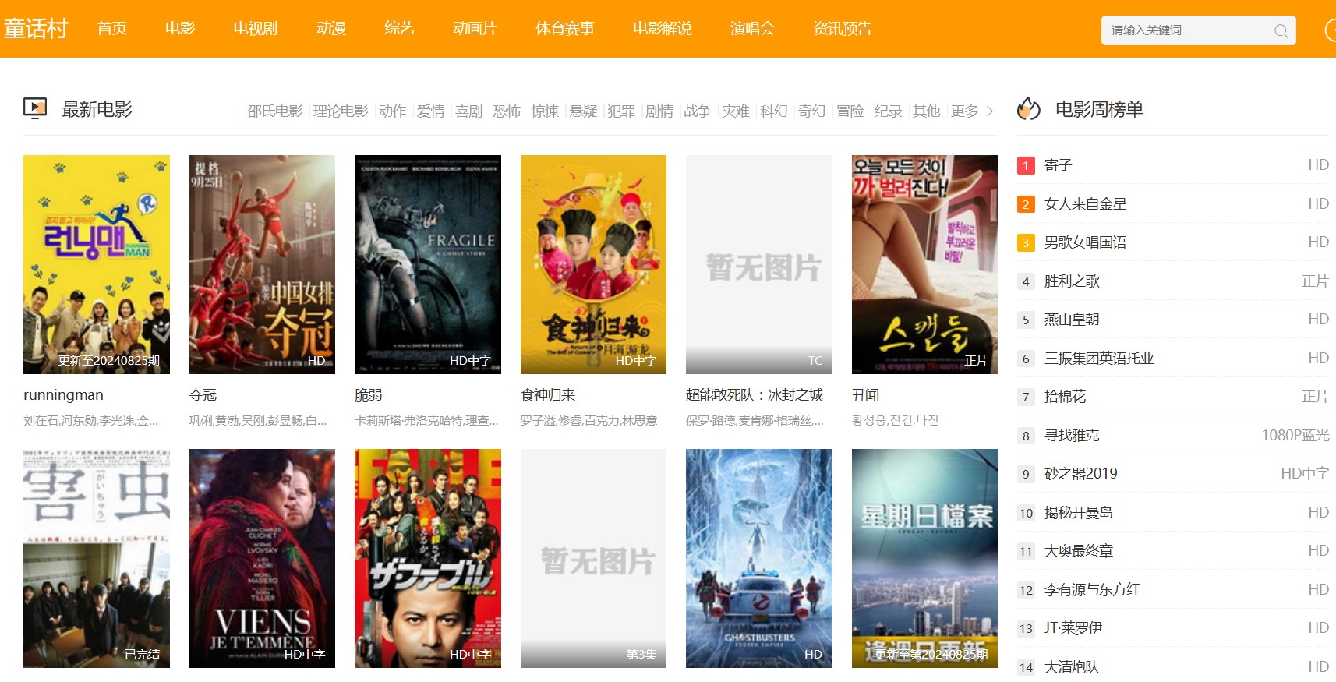Open the runningman poster thumbnail
The height and width of the screenshot is (682, 1336).
(97, 264)
